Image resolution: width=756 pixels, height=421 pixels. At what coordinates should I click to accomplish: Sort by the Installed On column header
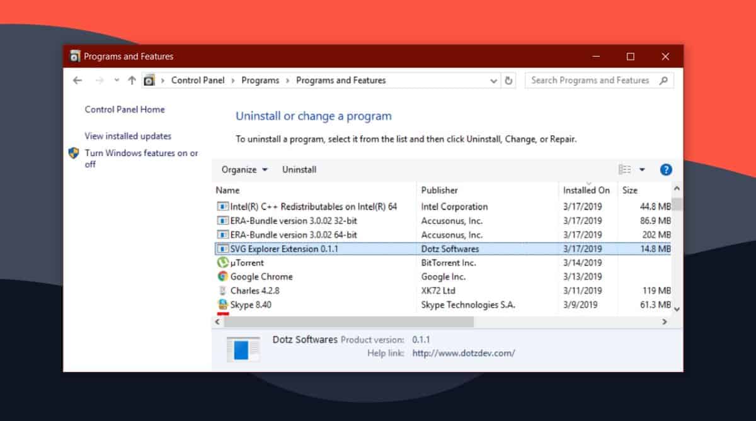[x=588, y=190]
